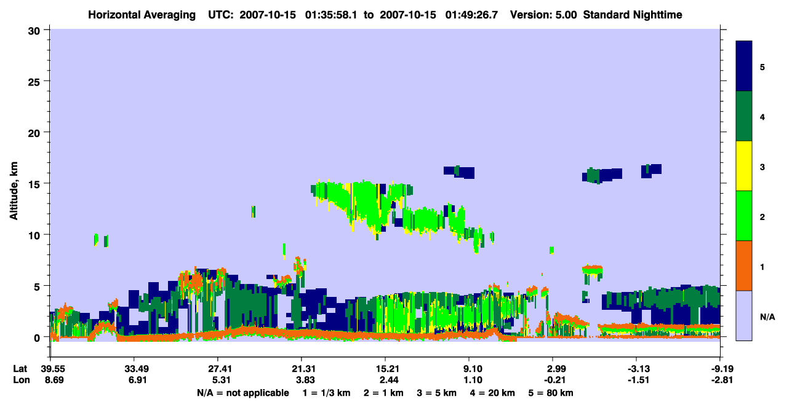The image size is (800, 410).
Task: Click the 'Version: 5.00' text
Action: tap(542, 14)
